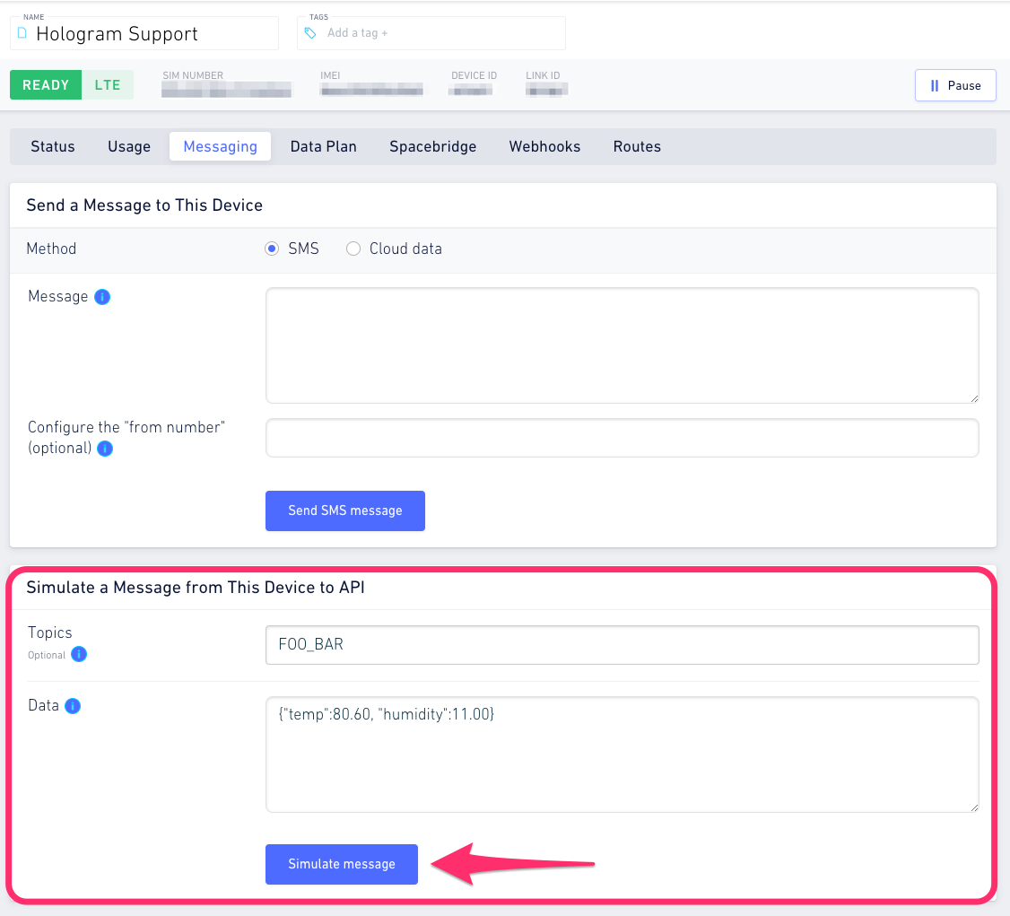Click the device icon beside Hologram Support name
The width and height of the screenshot is (1010, 916).
pyautogui.click(x=22, y=33)
